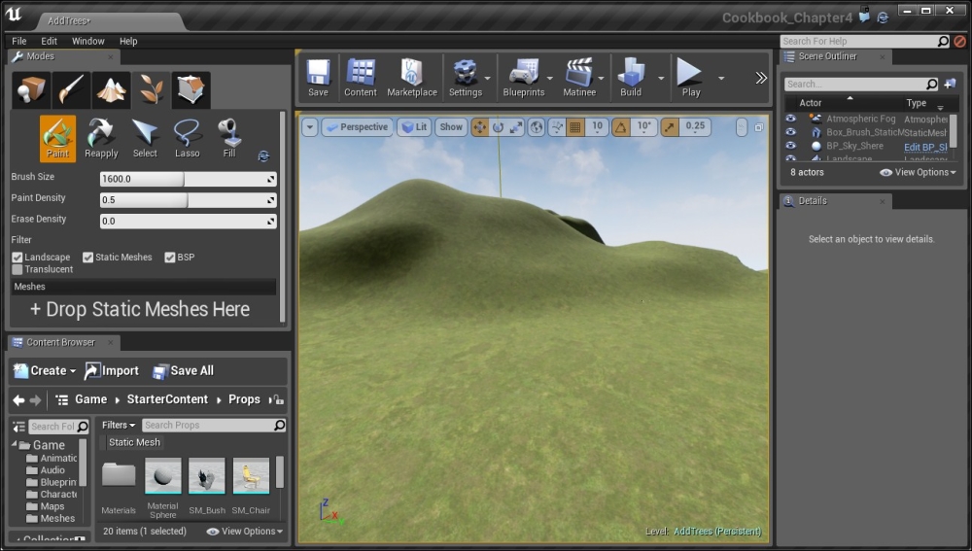
Task: Toggle the Static Meshes filter checkbox
Action: [88, 258]
